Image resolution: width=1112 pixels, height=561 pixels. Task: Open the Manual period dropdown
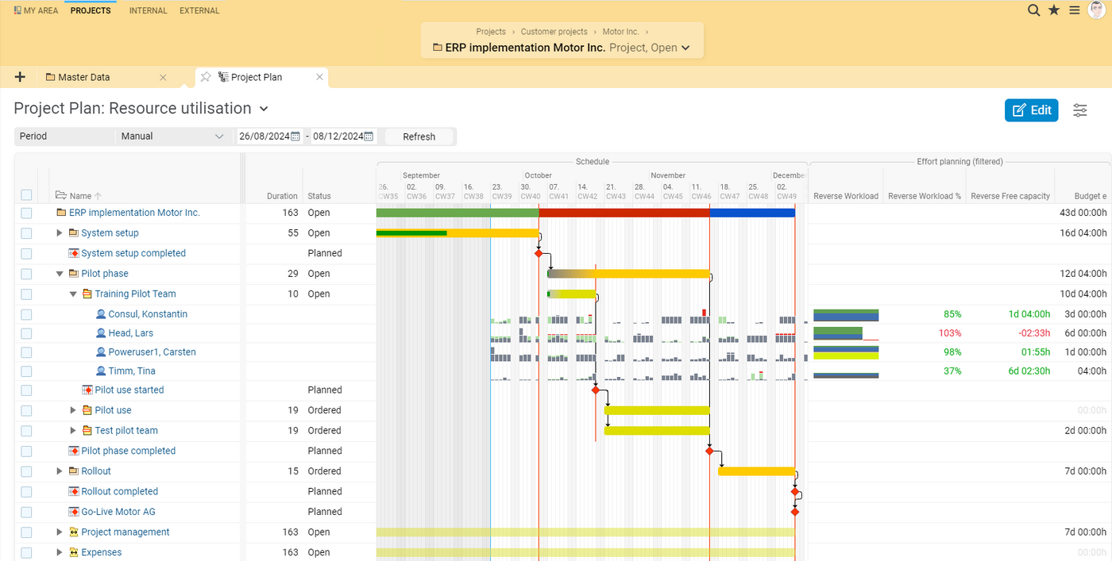click(172, 136)
